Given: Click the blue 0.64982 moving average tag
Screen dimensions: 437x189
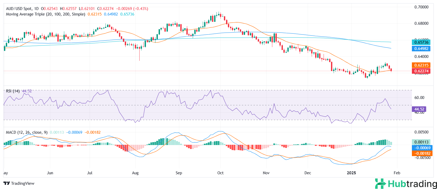Looking at the screenshot, I should pyautogui.click(x=421, y=49).
